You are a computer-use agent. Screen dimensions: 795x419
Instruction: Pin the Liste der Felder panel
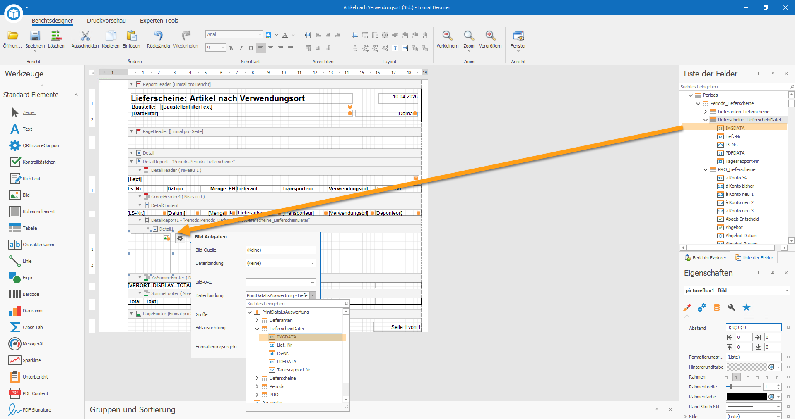(x=773, y=74)
